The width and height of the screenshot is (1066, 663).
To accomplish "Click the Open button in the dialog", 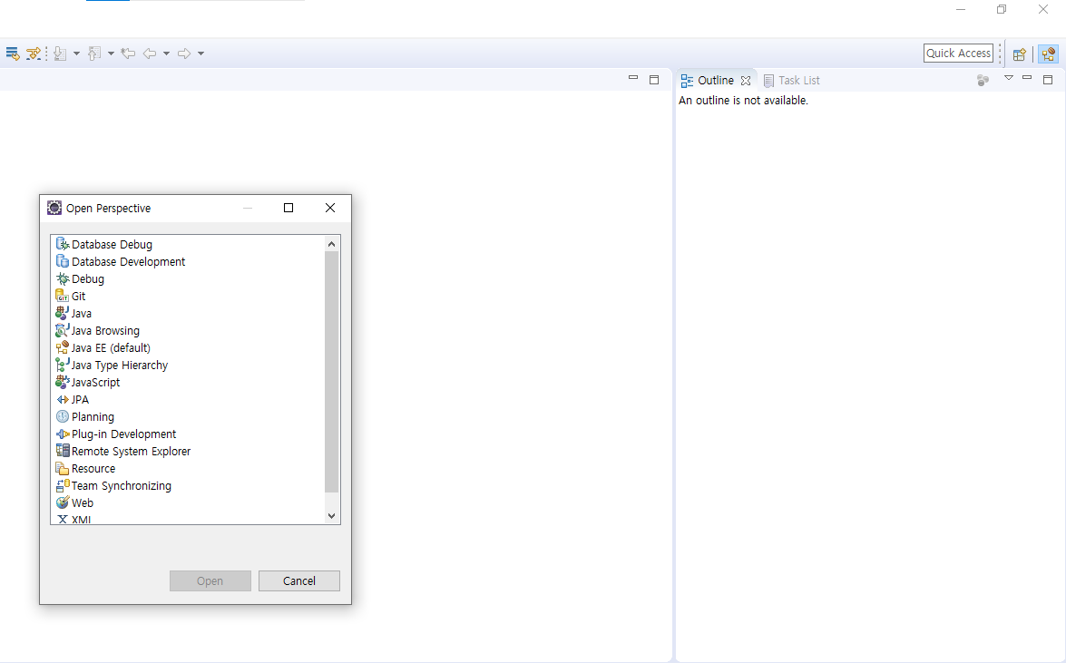I will pyautogui.click(x=210, y=580).
